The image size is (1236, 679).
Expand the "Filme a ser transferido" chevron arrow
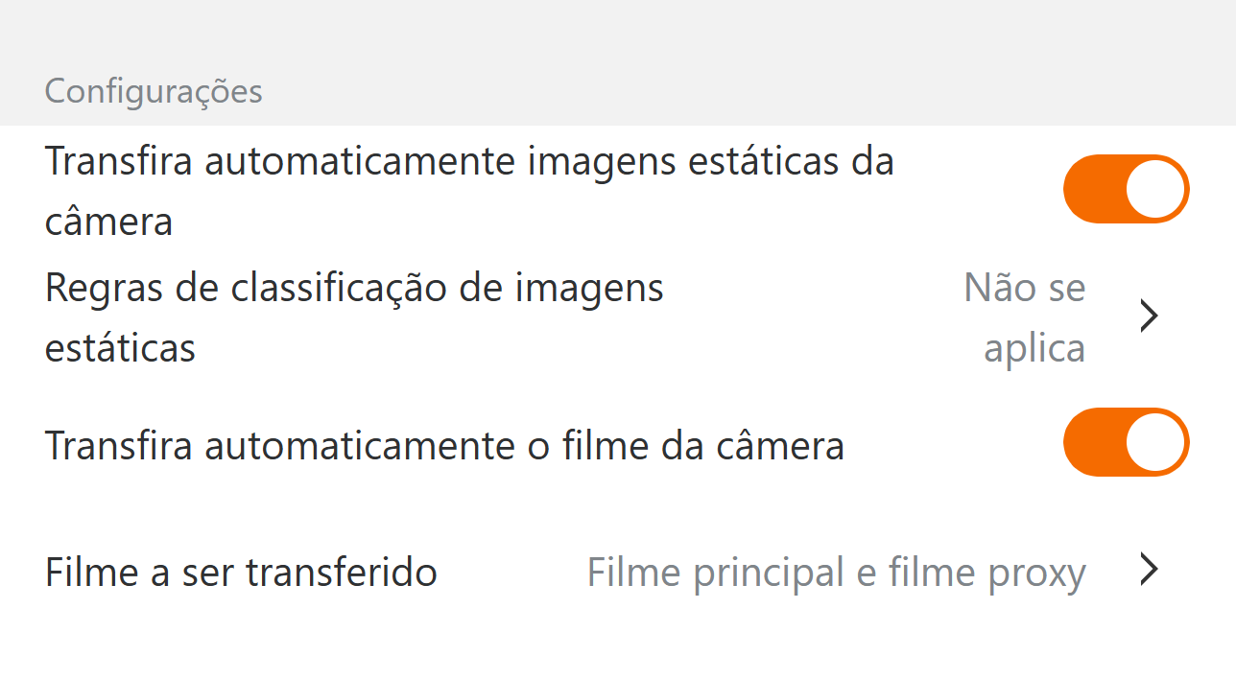(x=1149, y=570)
